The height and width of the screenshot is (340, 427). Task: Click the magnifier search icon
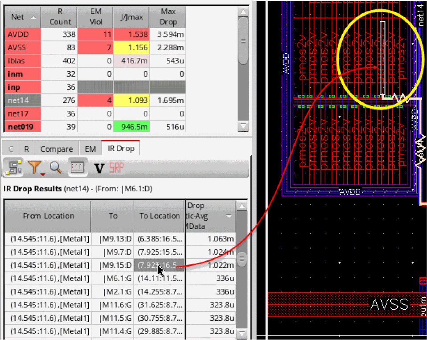55,168
